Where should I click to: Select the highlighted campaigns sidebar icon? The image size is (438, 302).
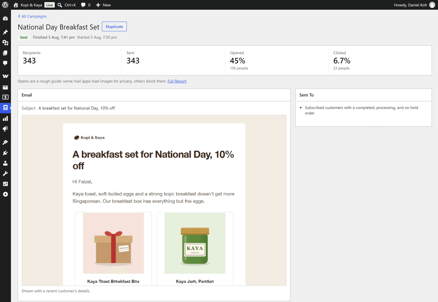(5, 108)
